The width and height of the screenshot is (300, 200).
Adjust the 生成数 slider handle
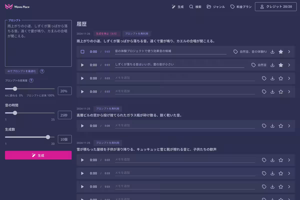click(x=48, y=137)
